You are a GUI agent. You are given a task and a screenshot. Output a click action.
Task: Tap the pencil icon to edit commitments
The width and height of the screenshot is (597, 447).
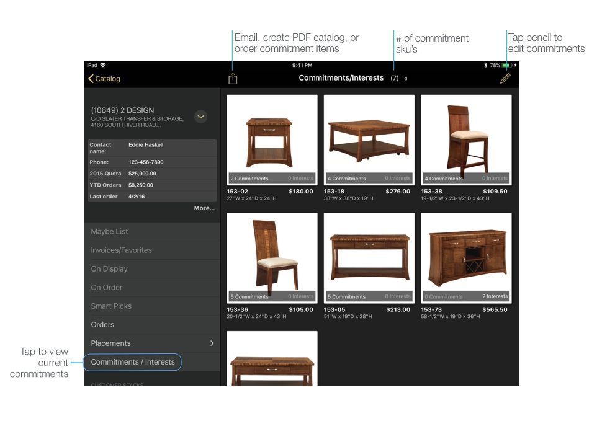point(505,78)
